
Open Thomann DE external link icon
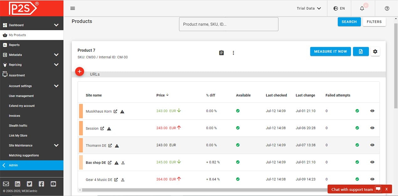(x=110, y=145)
